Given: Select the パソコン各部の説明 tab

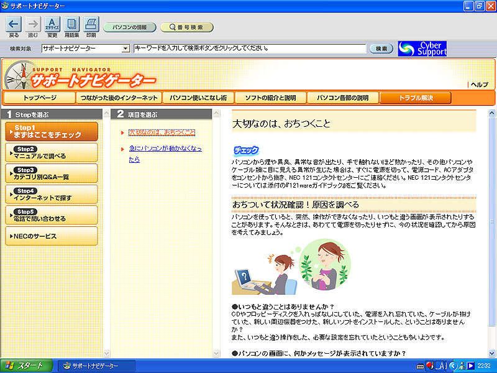Looking at the screenshot, I should (342, 98).
